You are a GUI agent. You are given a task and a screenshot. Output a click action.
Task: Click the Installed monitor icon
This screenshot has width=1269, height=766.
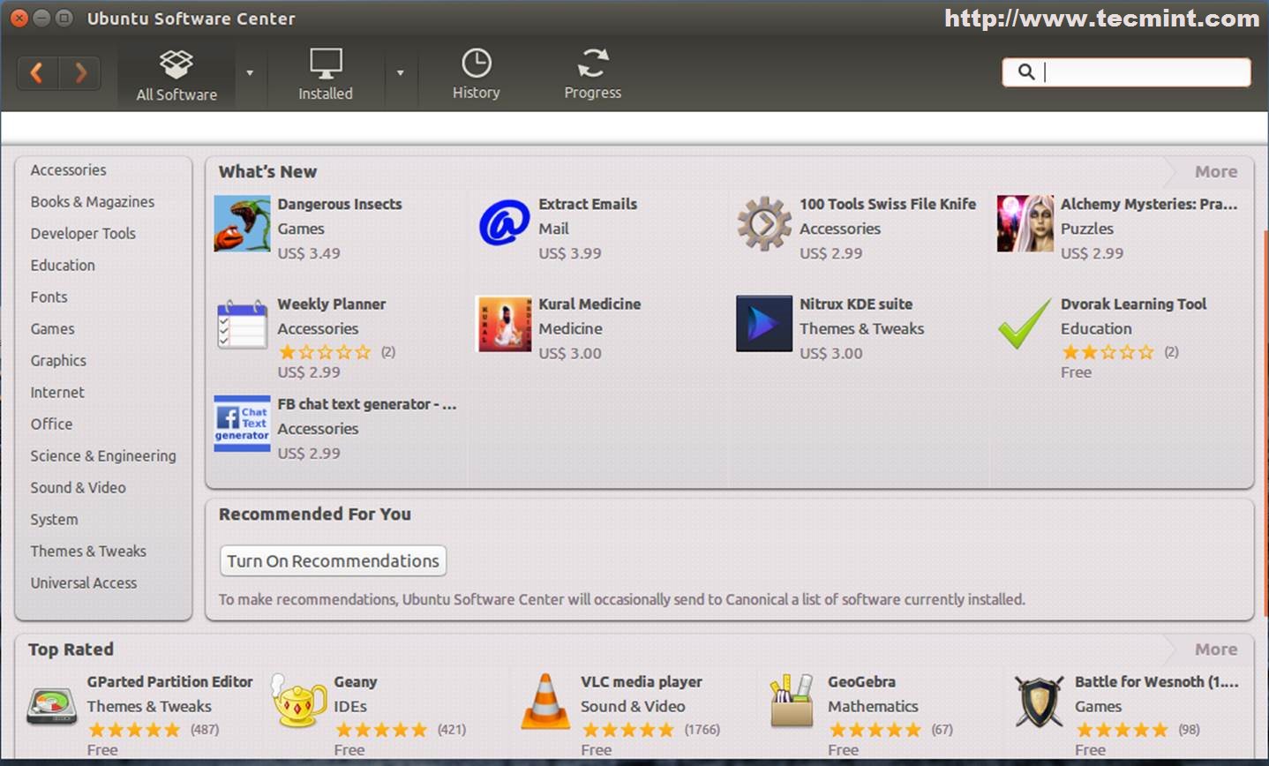point(325,64)
